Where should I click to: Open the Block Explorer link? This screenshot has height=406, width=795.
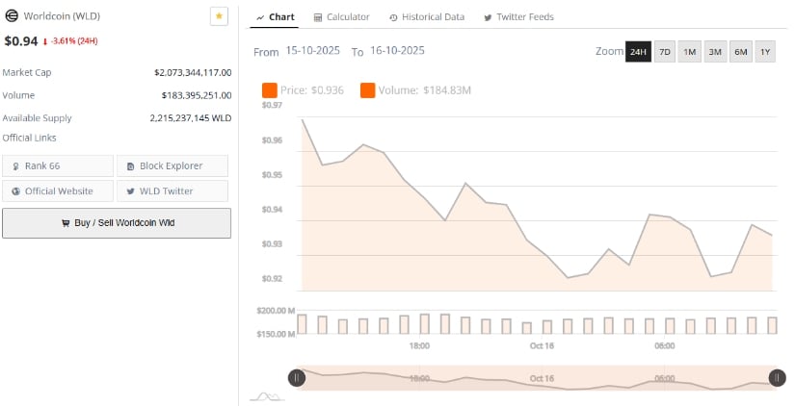[172, 166]
